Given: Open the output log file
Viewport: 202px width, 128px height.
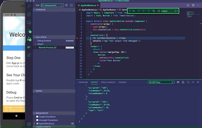Looking at the screenshot, I should pos(188,82).
